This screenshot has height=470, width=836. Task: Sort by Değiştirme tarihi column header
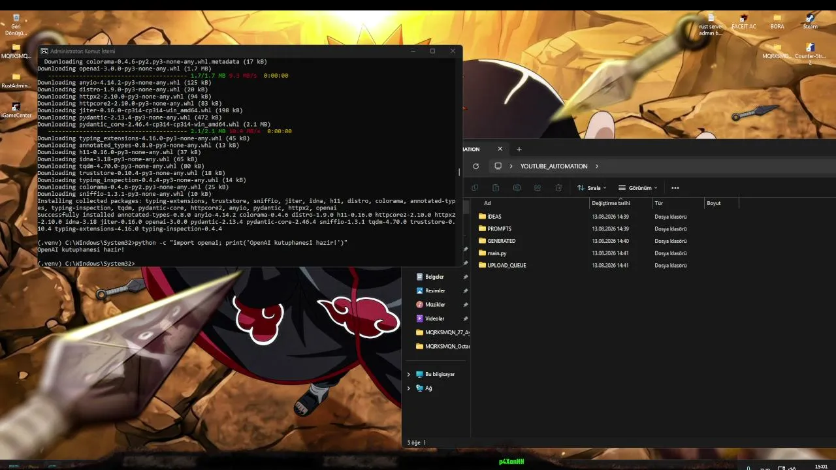[x=611, y=203]
